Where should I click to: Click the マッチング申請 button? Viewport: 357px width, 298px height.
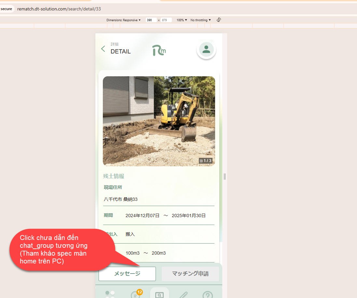pos(190,274)
